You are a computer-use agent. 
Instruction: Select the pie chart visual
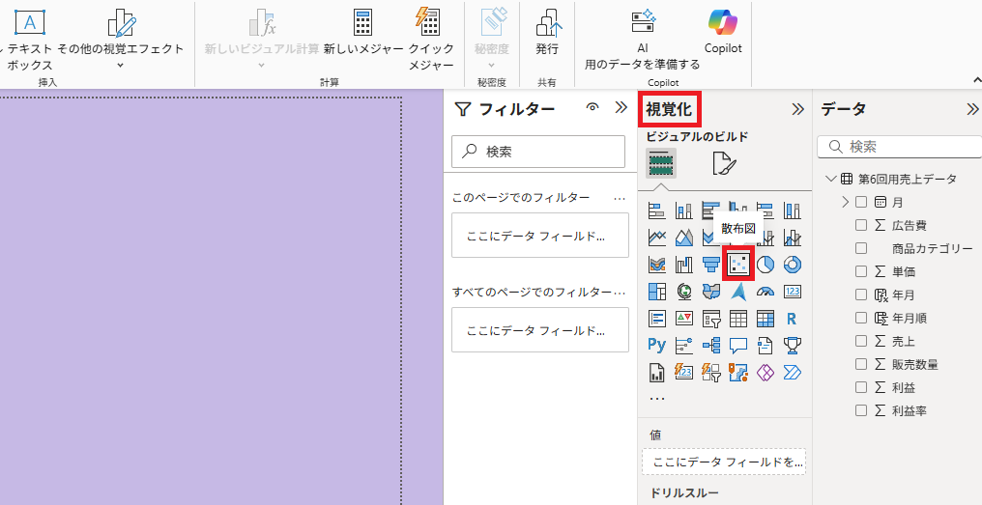[765, 265]
